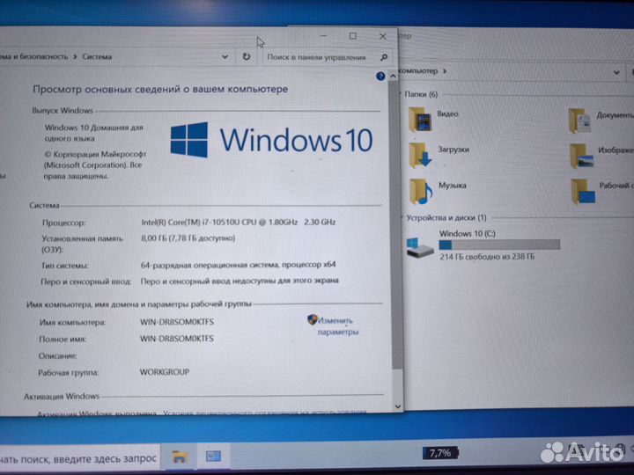The image size is (634, 475).
Task: Open the Музыка folder in Explorer
Action: pos(421,191)
